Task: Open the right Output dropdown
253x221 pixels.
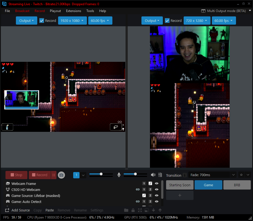Action: coord(152,21)
